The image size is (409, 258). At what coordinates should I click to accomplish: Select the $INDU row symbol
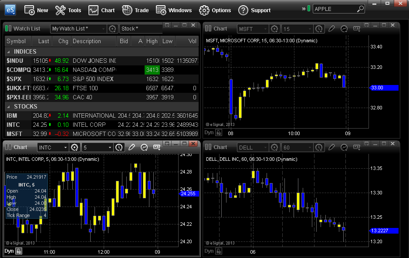point(15,61)
